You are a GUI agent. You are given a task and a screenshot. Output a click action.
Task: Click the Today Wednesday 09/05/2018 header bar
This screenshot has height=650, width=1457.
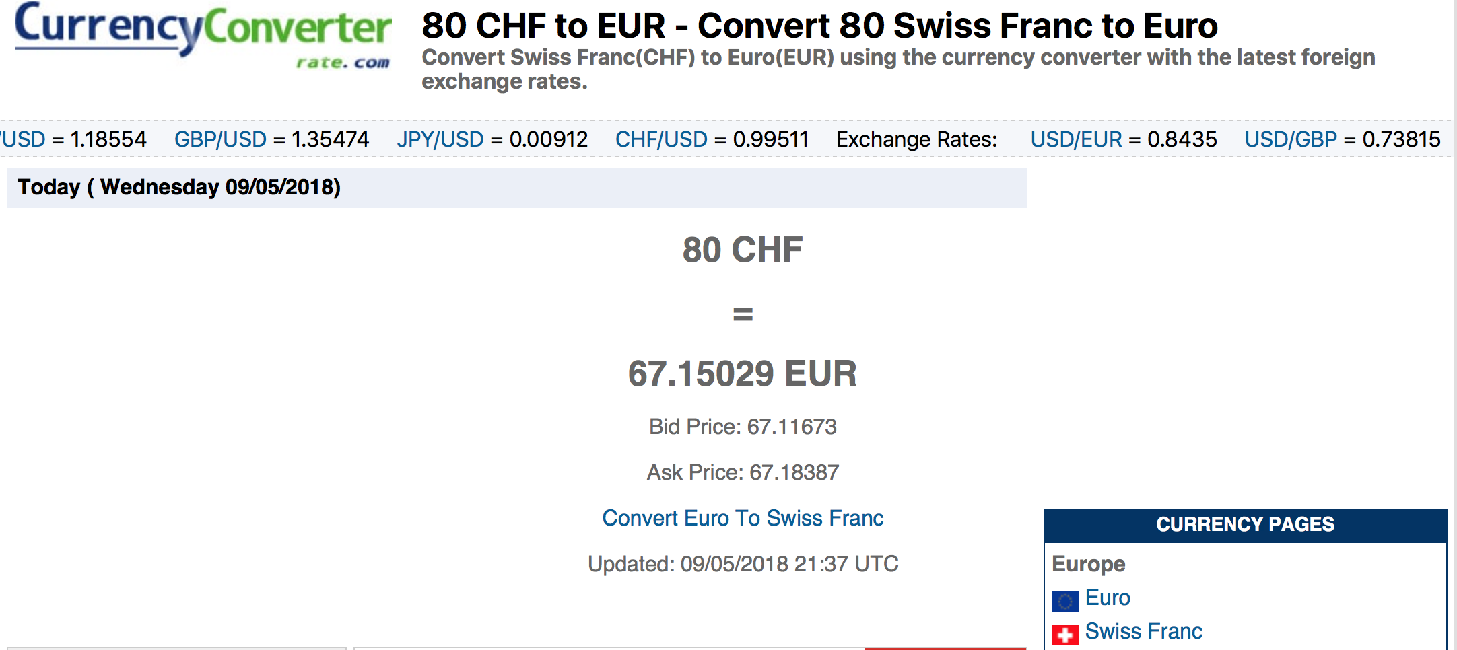pos(178,188)
